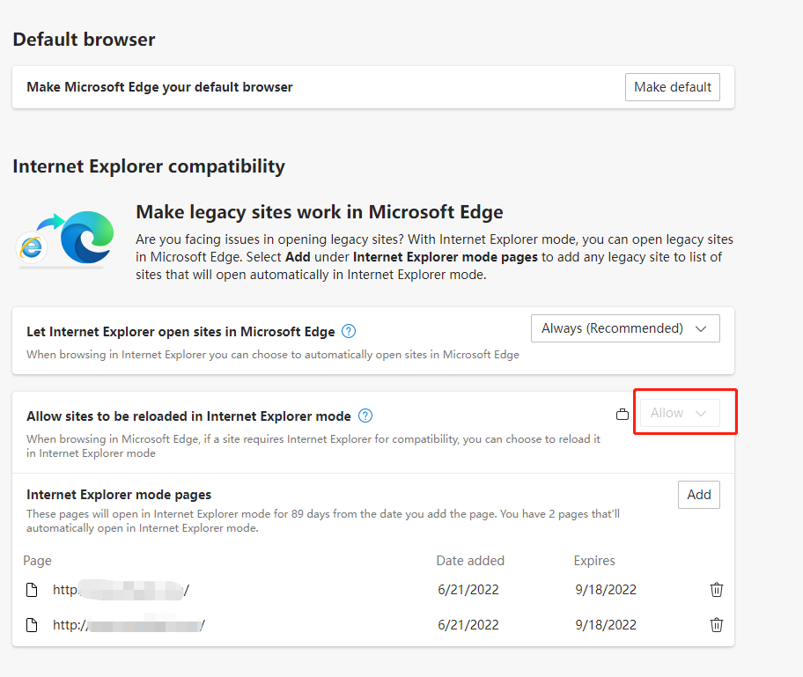Click expiry 9/18/2022 of second row
This screenshot has width=803, height=677.
pos(605,625)
